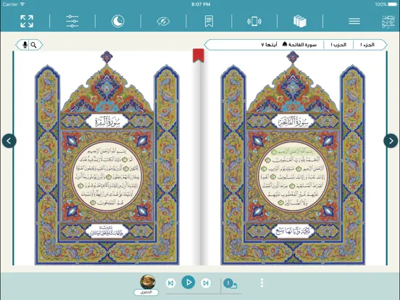Open the hamburger menu
The height and width of the screenshot is (300, 400).
tap(354, 21)
